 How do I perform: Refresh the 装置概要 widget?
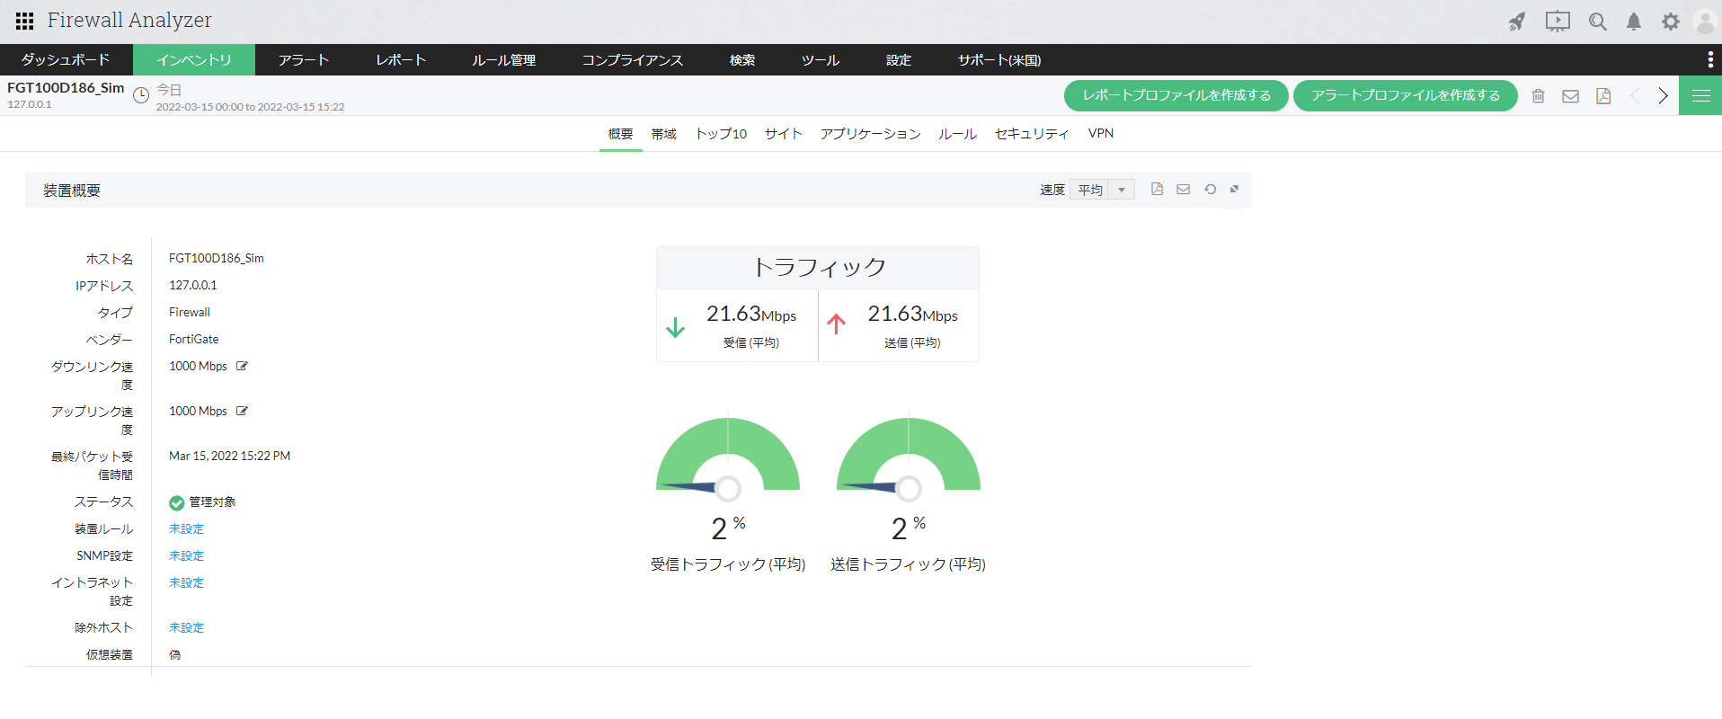click(1210, 190)
